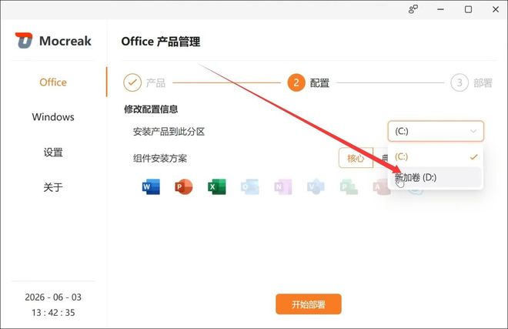The height and width of the screenshot is (329, 508).
Task: Enable the faded OneNote component icon
Action: point(283,186)
